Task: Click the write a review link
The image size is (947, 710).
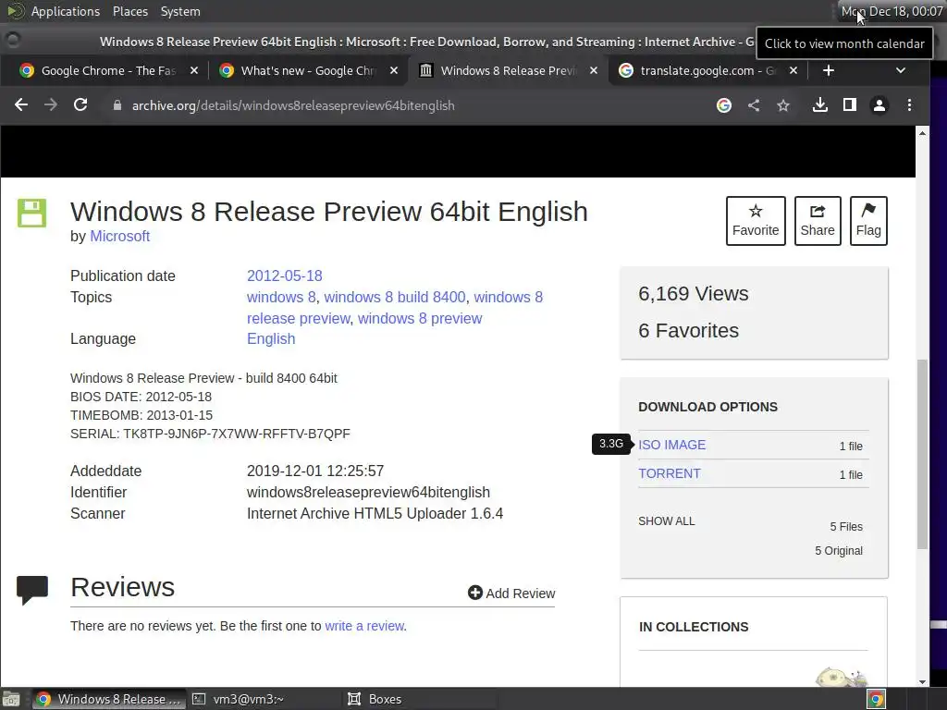Action: point(364,626)
